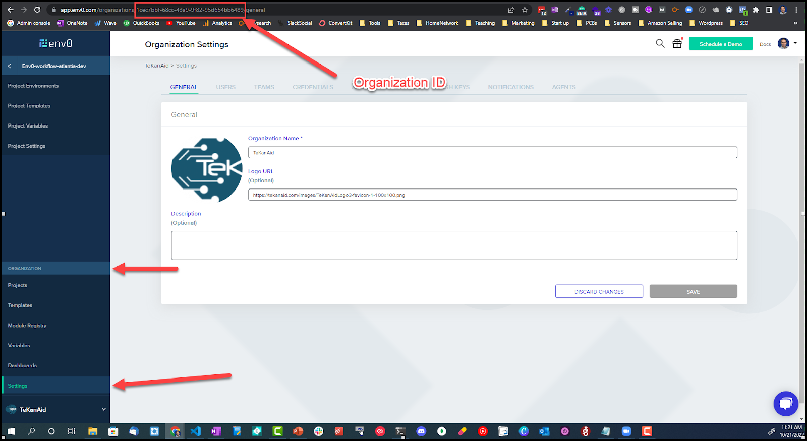Open the HomeNetwork bookmarks folder
This screenshot has height=441, width=807.
click(x=437, y=23)
